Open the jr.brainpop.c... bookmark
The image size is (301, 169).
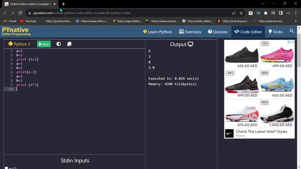pos(233,21)
